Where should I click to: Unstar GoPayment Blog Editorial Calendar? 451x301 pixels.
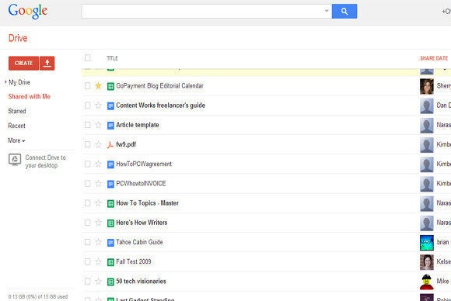(99, 86)
